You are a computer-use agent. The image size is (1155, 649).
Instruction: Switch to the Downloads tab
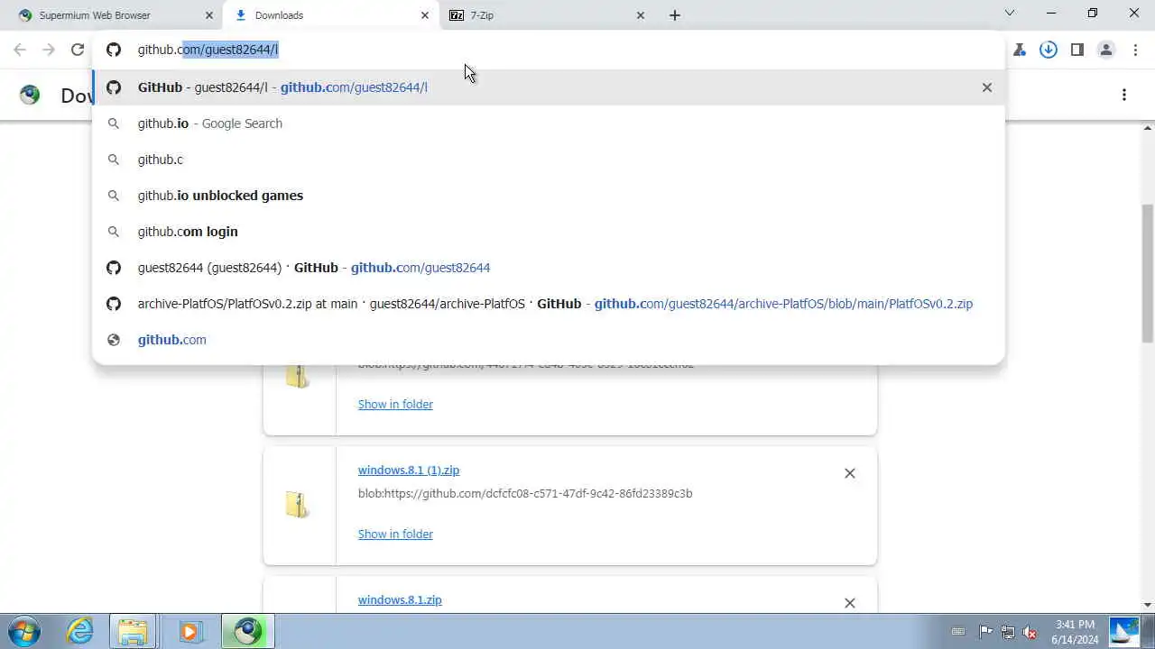332,15
